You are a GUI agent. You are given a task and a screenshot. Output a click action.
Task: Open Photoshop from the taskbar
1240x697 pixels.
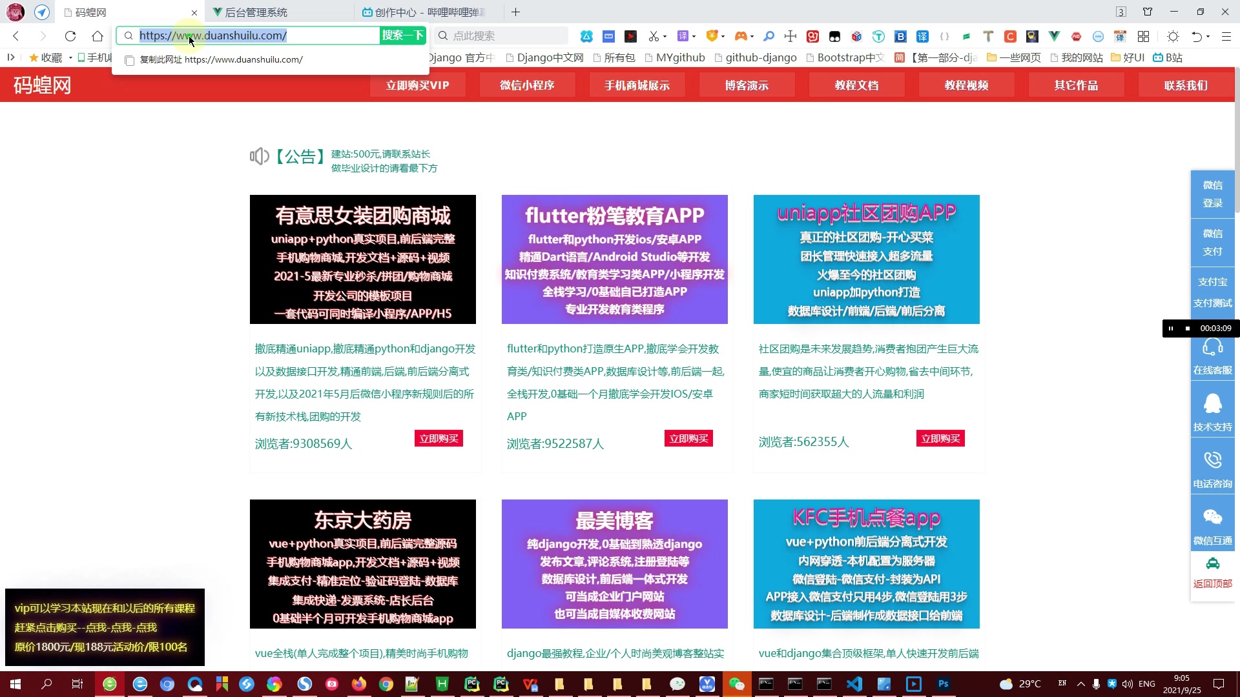(x=944, y=684)
